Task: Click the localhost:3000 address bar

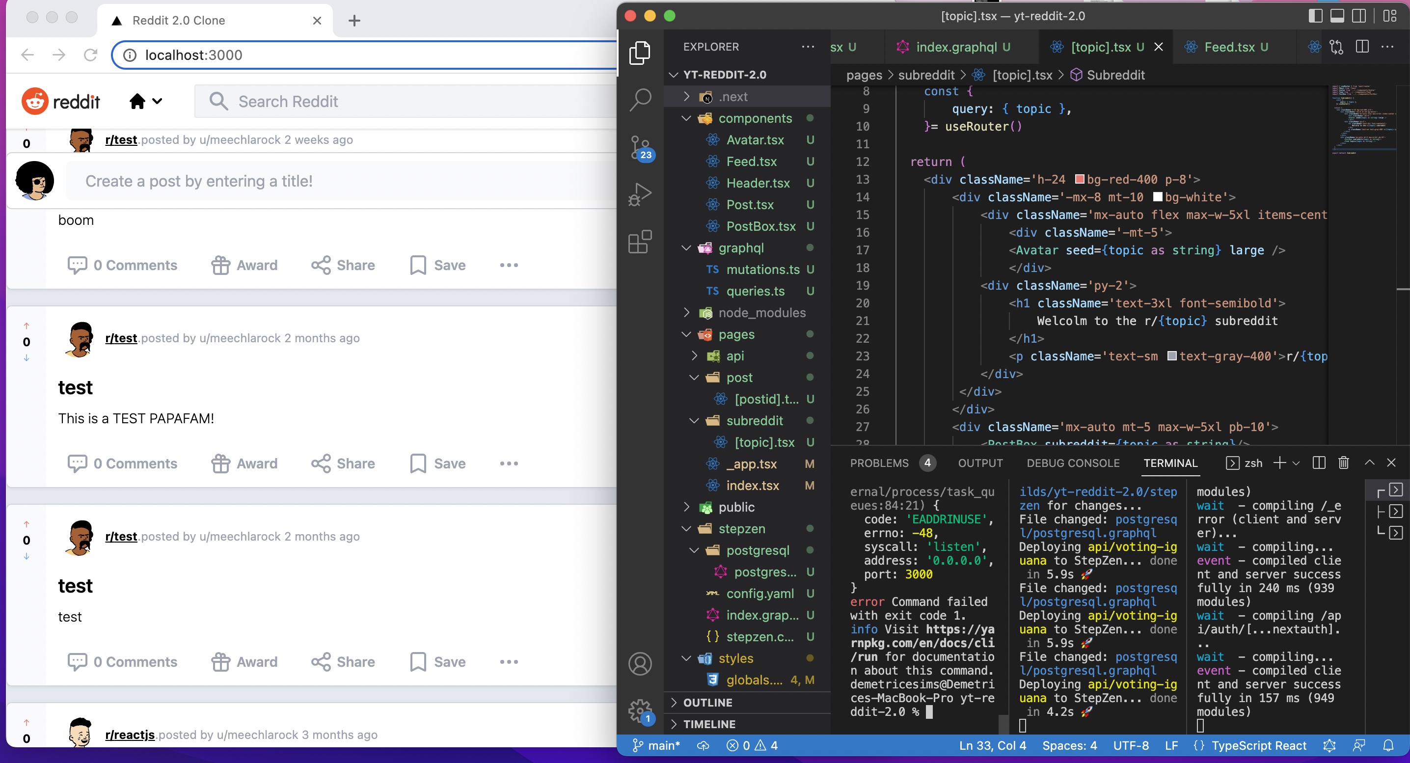Action: [365, 54]
